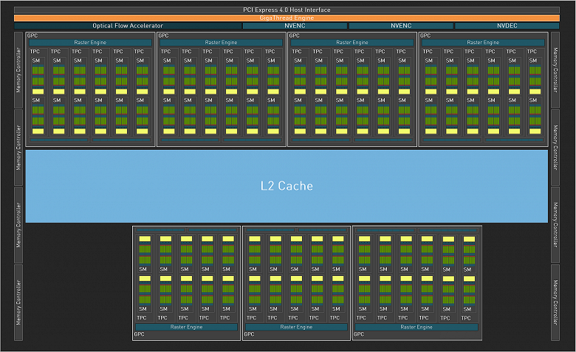Click the Optical Flow Accelerator block

[x=128, y=26]
